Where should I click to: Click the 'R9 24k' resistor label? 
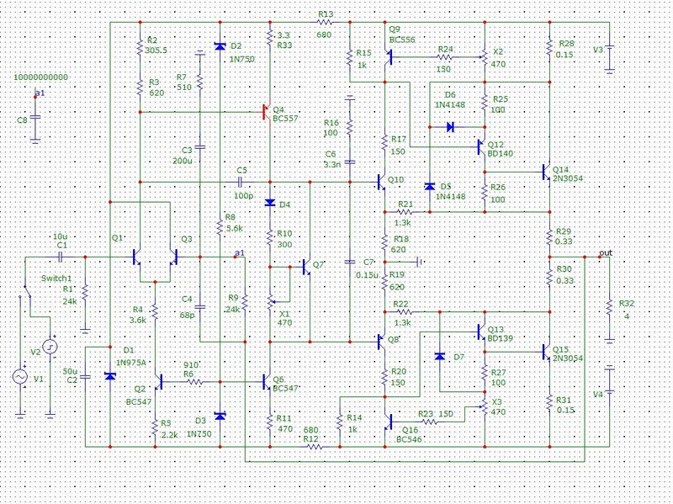(233, 304)
